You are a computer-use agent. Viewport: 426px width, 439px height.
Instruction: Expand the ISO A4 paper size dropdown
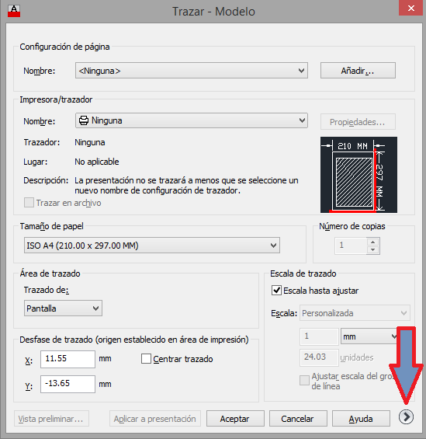point(152,246)
